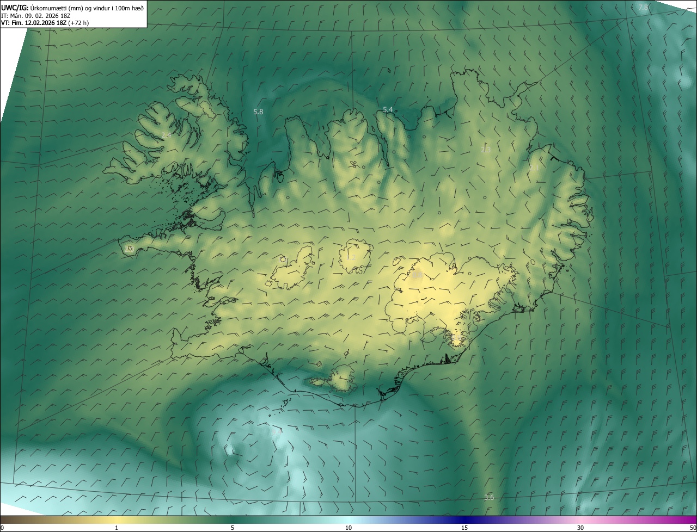Click the colorbar tick label '1'
The width and height of the screenshot is (697, 532).
click(x=117, y=528)
